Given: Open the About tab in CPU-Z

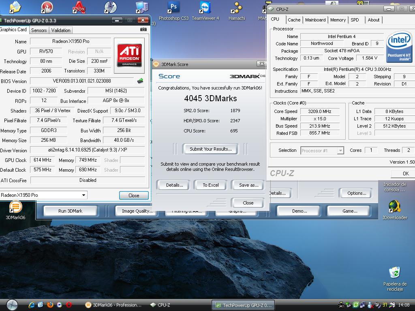Looking at the screenshot, I should 373,20.
